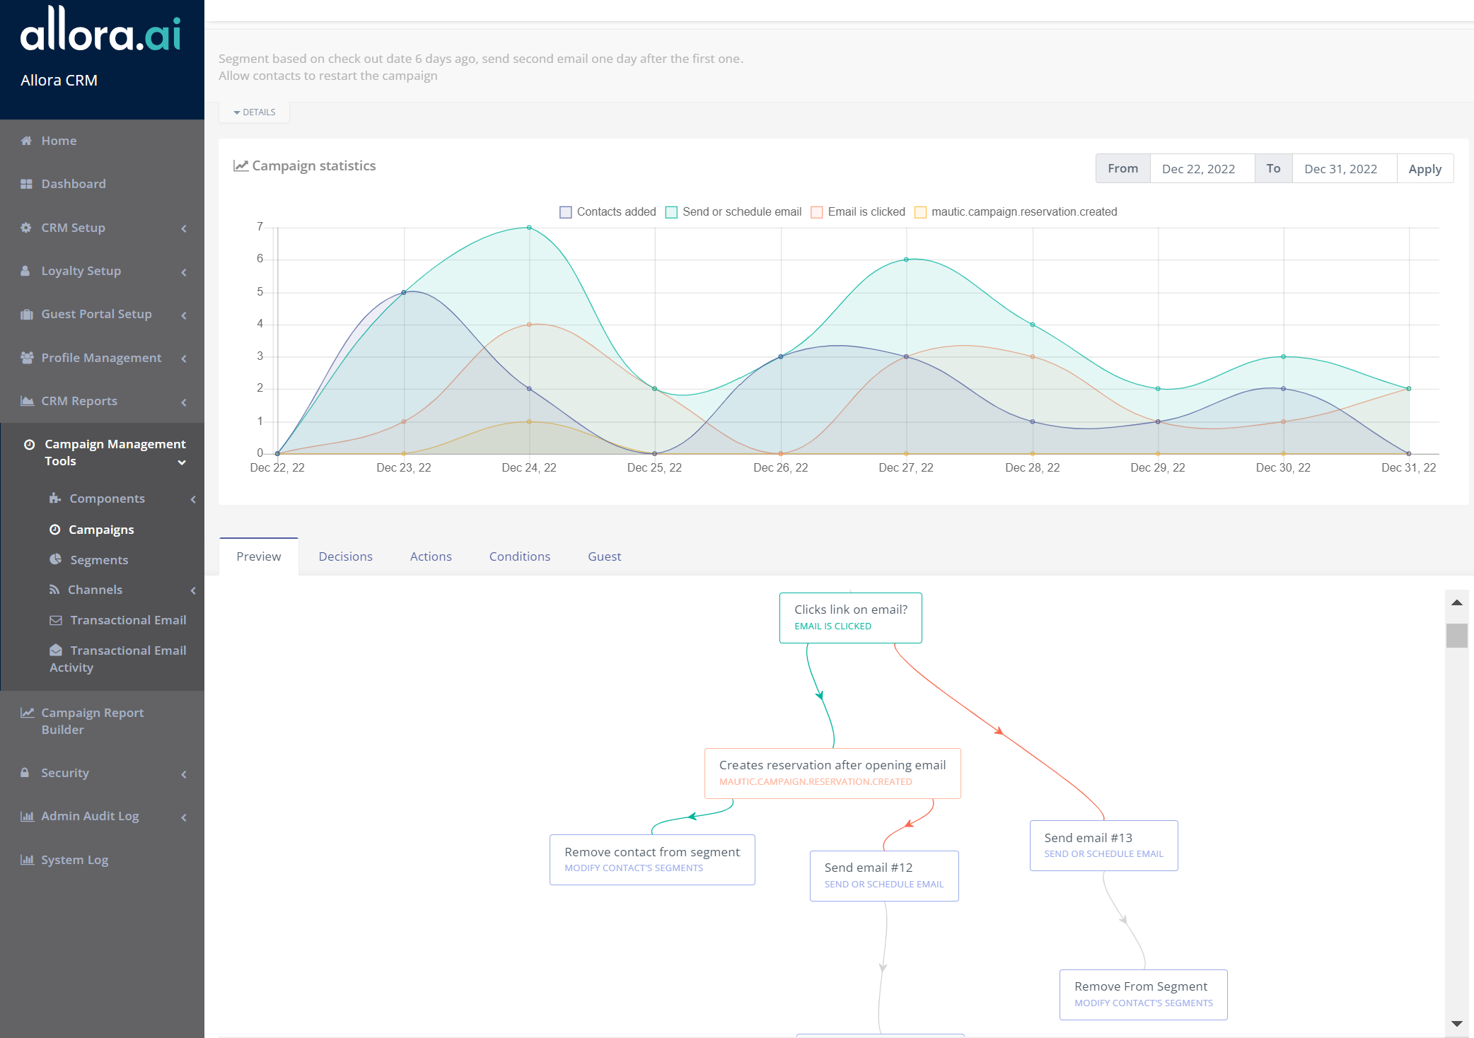
Task: Expand the Profile Management chevron
Action: pos(184,358)
